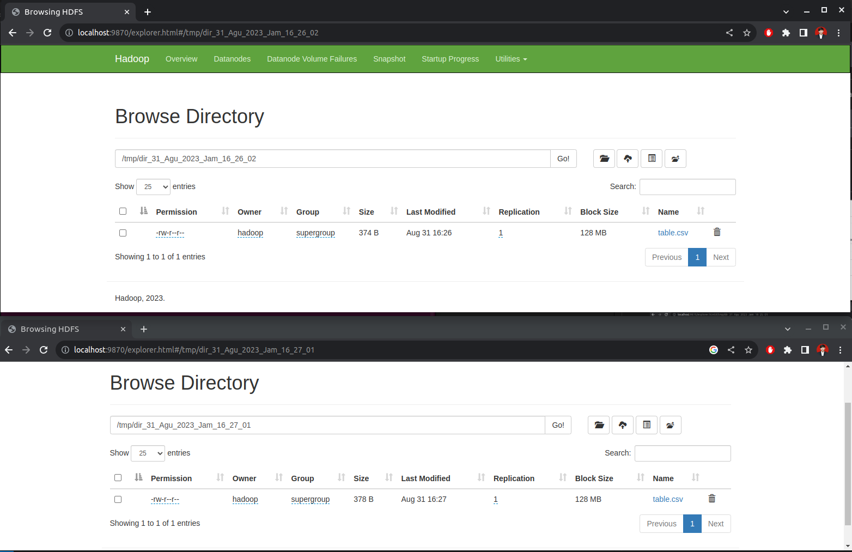852x552 pixels.
Task: Click create directory list icon in top window
Action: click(x=652, y=159)
